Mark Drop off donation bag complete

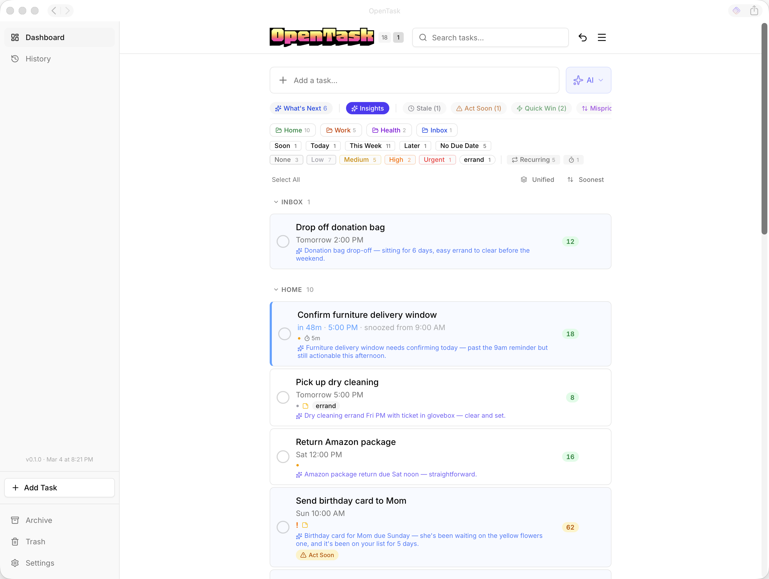pyautogui.click(x=283, y=241)
